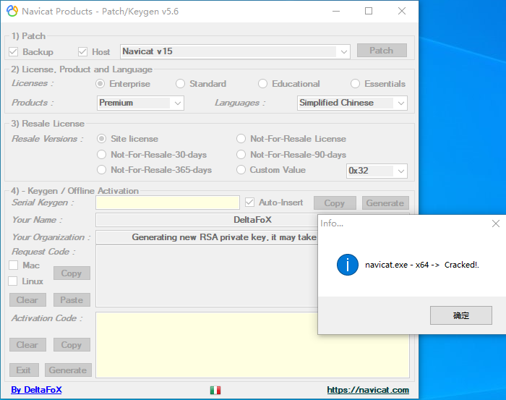Click the Paste button

[x=72, y=300]
